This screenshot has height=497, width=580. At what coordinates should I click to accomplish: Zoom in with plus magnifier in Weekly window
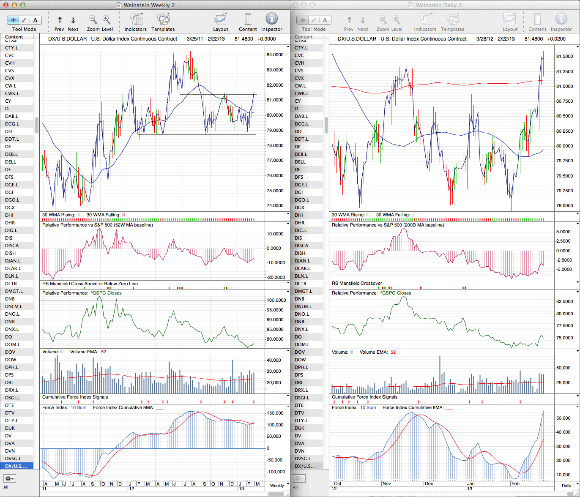[x=107, y=19]
